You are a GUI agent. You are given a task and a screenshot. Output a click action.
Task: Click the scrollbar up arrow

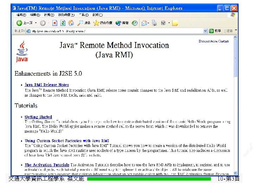(235, 37)
